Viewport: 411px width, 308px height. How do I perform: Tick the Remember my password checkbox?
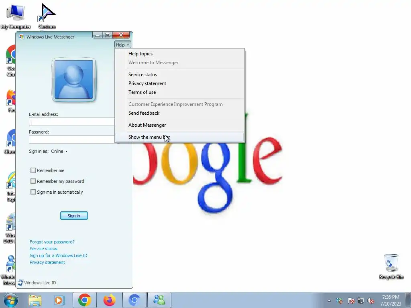pos(33,181)
